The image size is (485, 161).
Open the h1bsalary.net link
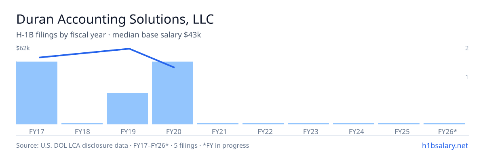(x=445, y=145)
